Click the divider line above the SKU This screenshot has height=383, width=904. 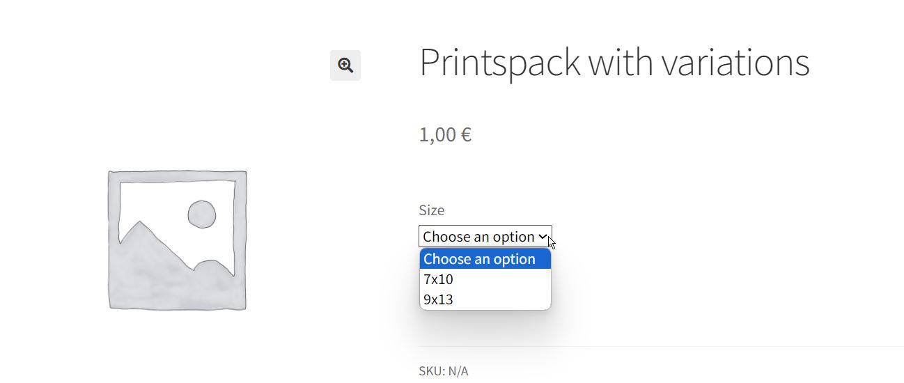pyautogui.click(x=660, y=346)
